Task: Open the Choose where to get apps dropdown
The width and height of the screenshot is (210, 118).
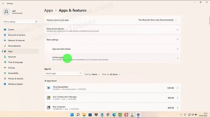Action: click(157, 20)
